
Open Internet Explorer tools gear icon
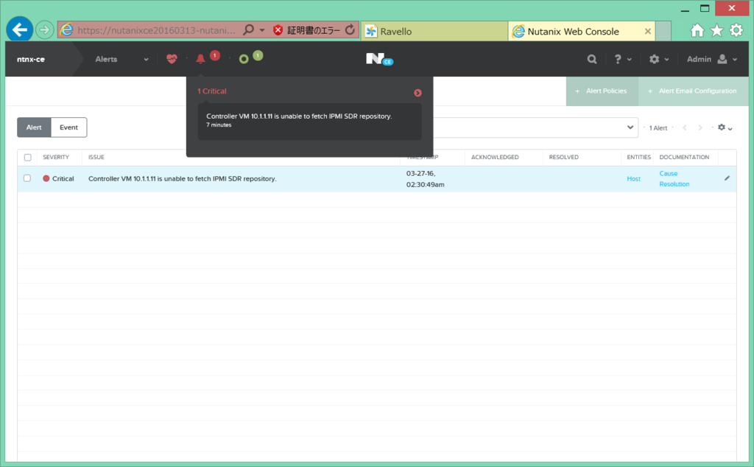736,31
